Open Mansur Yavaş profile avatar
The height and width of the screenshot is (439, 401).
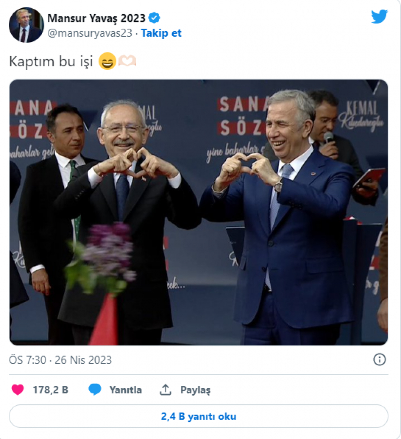[26, 25]
